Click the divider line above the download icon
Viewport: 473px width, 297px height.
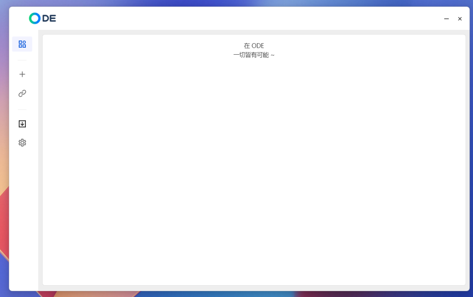22,109
